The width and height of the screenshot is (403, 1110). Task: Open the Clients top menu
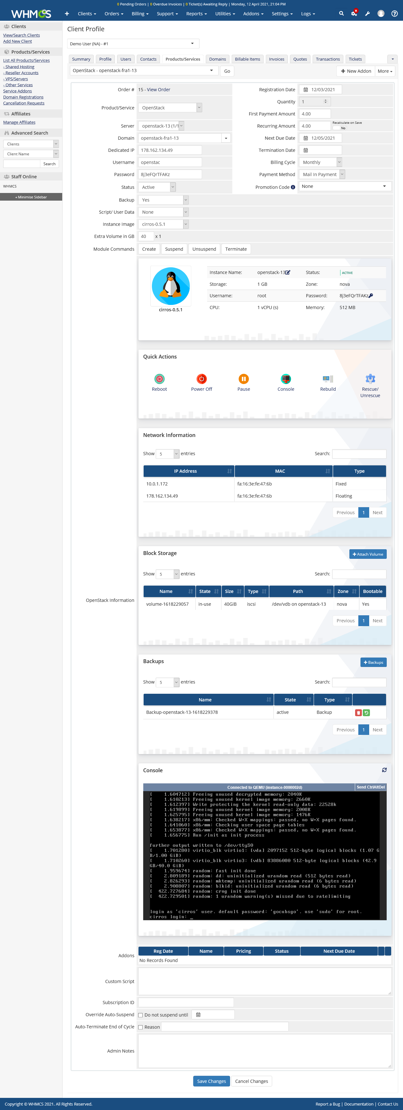coord(87,13)
